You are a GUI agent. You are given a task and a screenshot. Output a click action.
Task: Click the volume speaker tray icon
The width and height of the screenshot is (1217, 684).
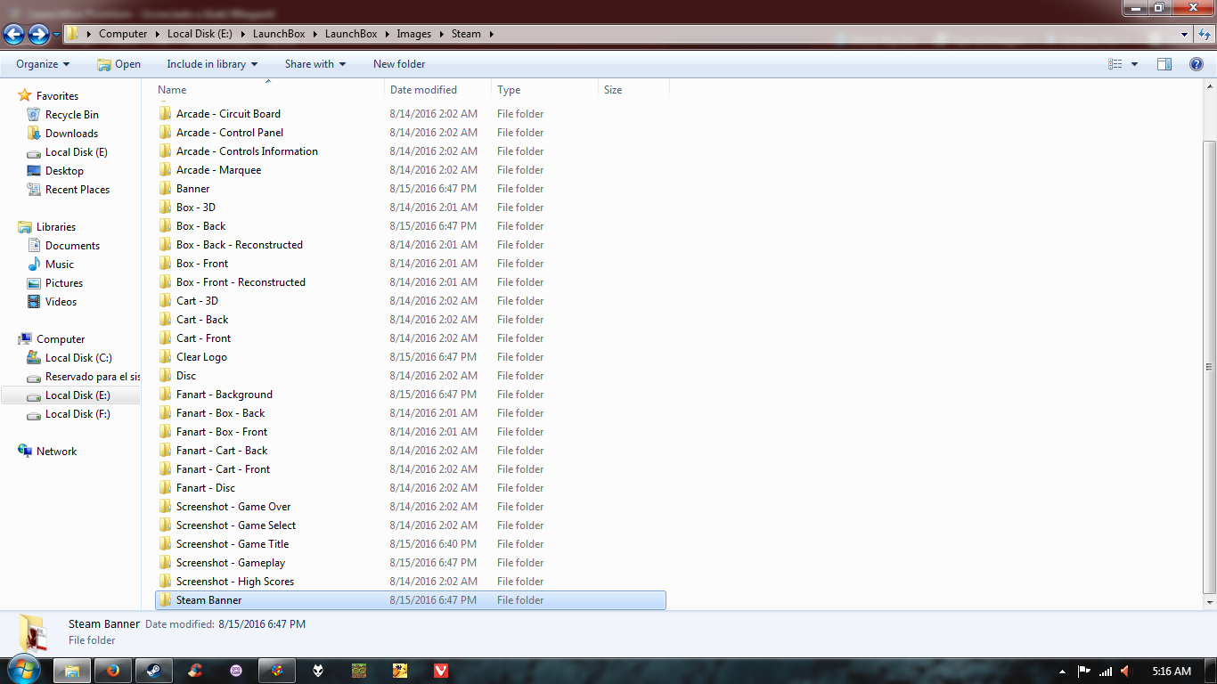(1126, 672)
